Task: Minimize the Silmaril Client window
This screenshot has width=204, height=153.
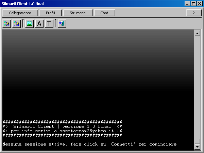Action: point(187,3)
